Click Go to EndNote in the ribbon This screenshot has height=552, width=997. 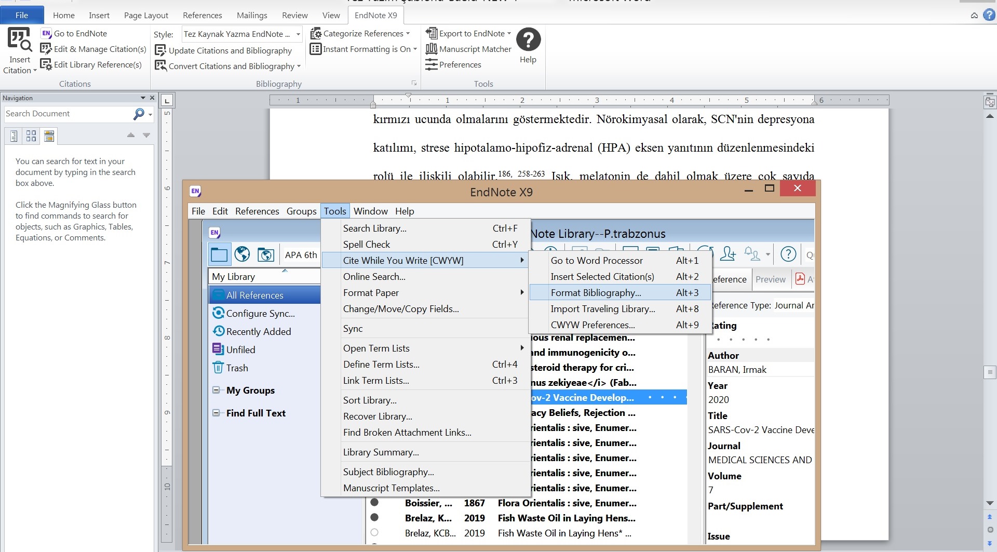[x=74, y=33]
